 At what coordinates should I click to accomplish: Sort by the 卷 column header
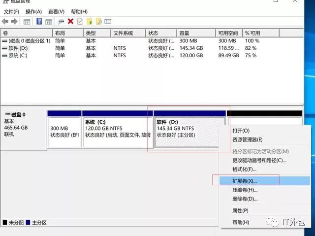click(x=26, y=33)
